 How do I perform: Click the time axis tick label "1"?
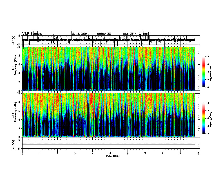[40, 153]
